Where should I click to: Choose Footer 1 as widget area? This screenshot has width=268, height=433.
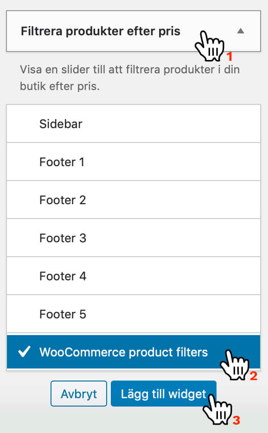point(134,162)
